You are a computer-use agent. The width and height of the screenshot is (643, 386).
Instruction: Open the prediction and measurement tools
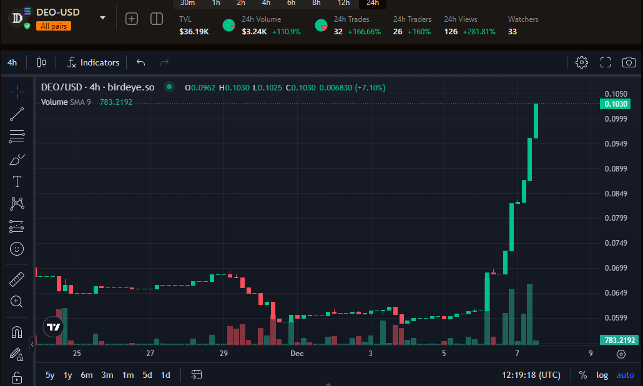[x=17, y=226]
